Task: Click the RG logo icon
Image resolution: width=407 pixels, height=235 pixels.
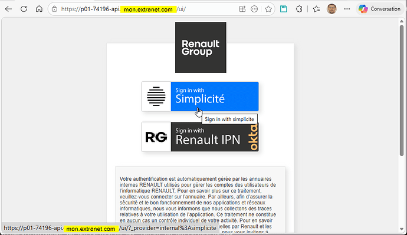Action: tap(156, 137)
